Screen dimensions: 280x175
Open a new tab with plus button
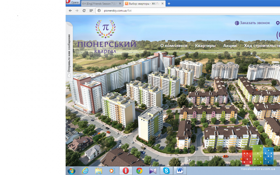click(169, 4)
